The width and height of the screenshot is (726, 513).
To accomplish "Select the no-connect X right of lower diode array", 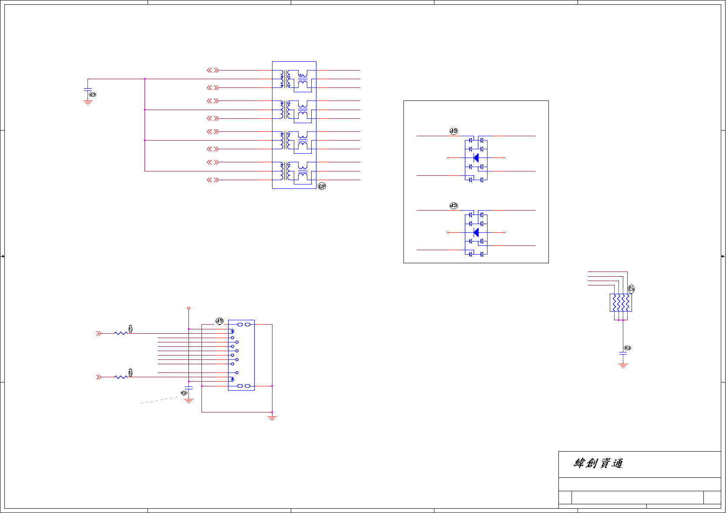I will point(504,232).
